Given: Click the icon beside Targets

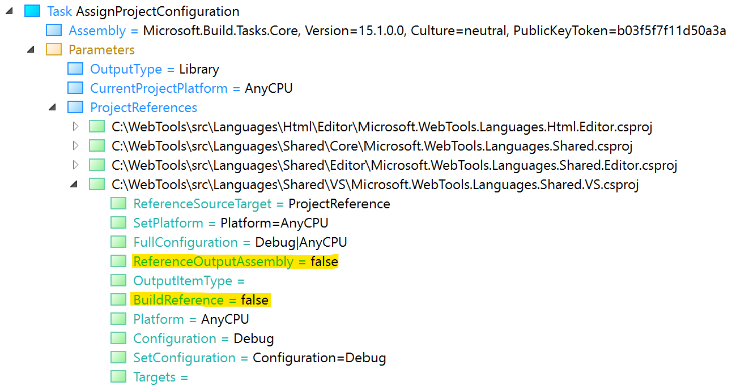Looking at the screenshot, I should pyautogui.click(x=118, y=377).
